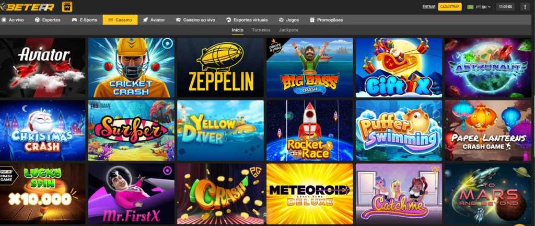Open Cassino ao vivo menu
The width and height of the screenshot is (535, 226).
click(x=195, y=20)
